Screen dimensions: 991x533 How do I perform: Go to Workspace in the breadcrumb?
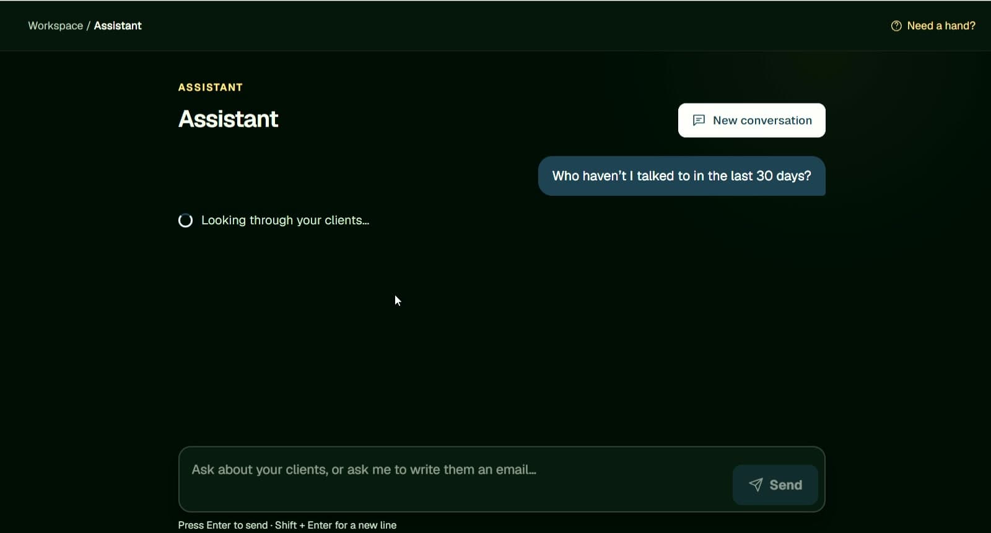point(56,26)
